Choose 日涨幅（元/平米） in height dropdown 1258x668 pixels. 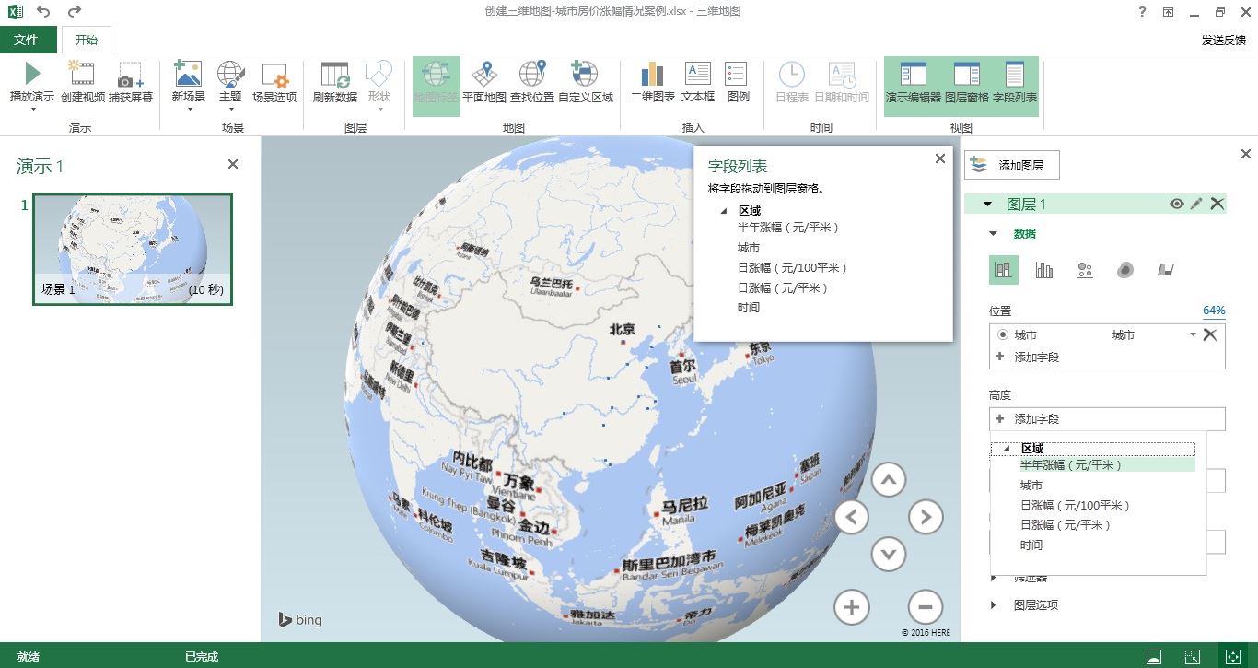tap(1066, 525)
